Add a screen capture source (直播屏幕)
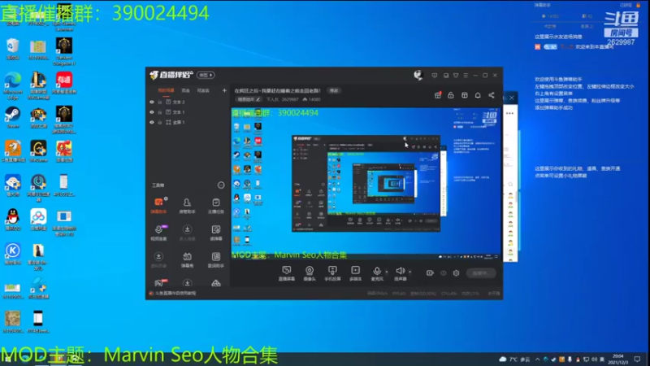Viewport: 650px width, 366px height. (x=287, y=273)
